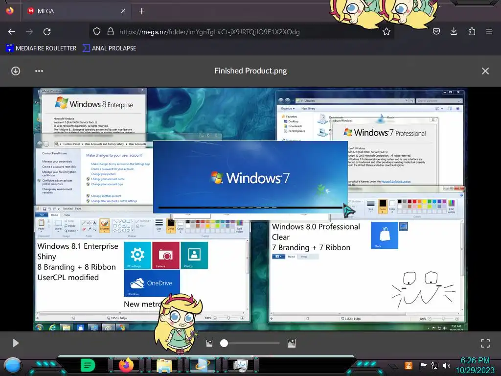Zoom in using the large picture icon
The height and width of the screenshot is (376, 501).
[x=292, y=343]
